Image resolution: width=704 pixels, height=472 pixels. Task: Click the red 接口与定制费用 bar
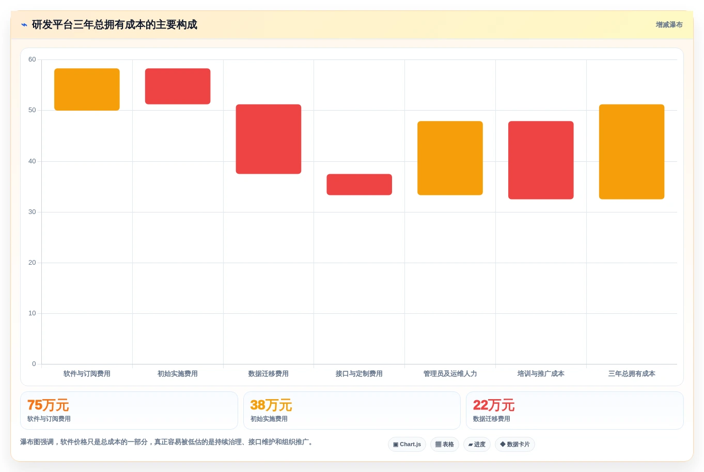click(x=359, y=185)
